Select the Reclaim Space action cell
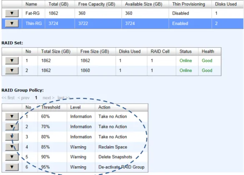Image resolution: width=244 pixels, height=175 pixels. 113,147
